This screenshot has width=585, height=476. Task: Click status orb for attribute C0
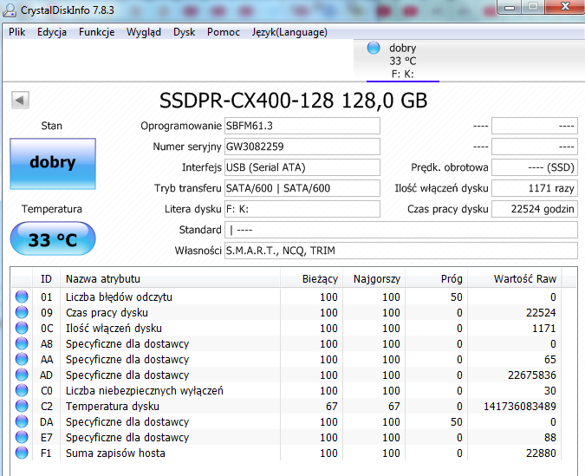pyautogui.click(x=22, y=390)
